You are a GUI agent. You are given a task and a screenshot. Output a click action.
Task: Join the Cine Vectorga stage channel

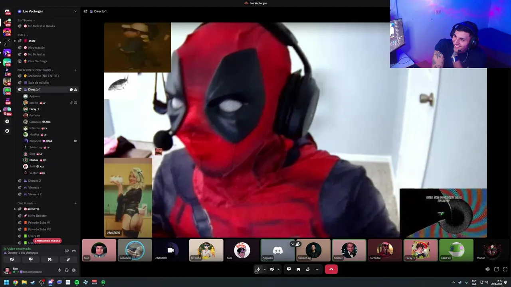pyautogui.click(x=47, y=61)
